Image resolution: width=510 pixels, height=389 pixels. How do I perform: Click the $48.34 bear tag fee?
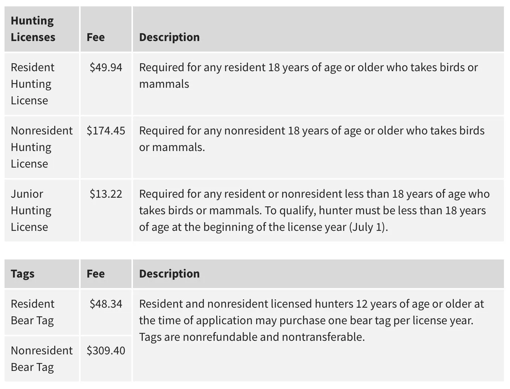tap(106, 304)
